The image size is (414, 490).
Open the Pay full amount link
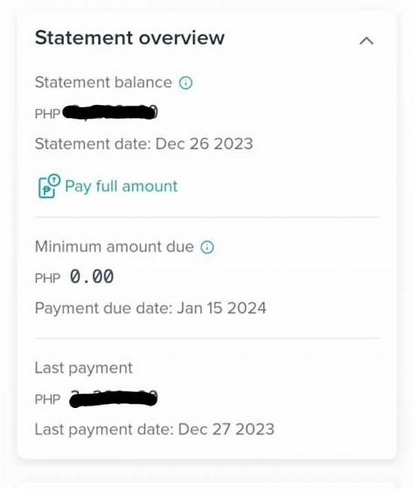pyautogui.click(x=121, y=186)
